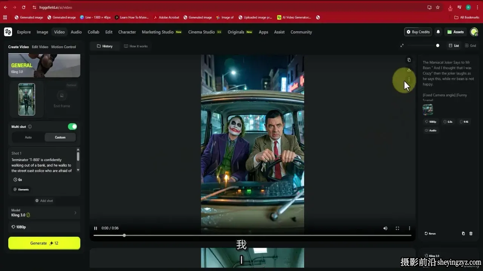Mute the video with the speaker icon
The width and height of the screenshot is (483, 271).
tap(385, 228)
